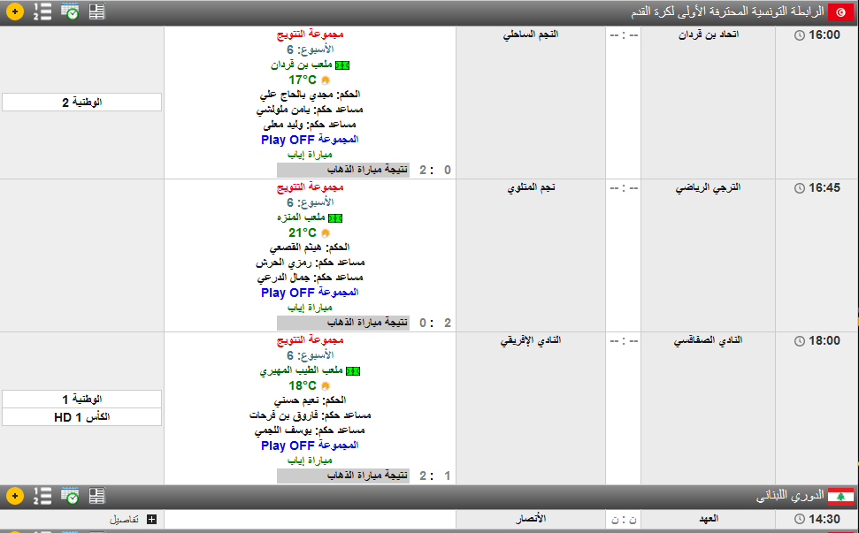Open team النادي الصفاقسي
This screenshot has width=859, height=533.
708,340
